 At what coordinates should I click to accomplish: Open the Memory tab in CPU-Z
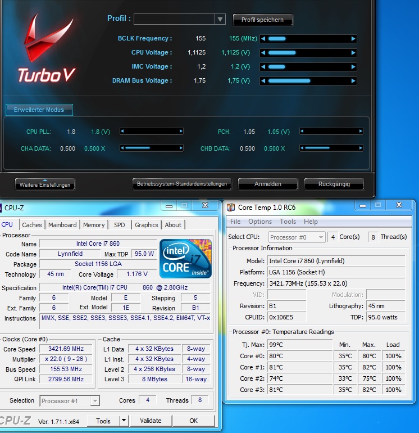[x=94, y=225]
